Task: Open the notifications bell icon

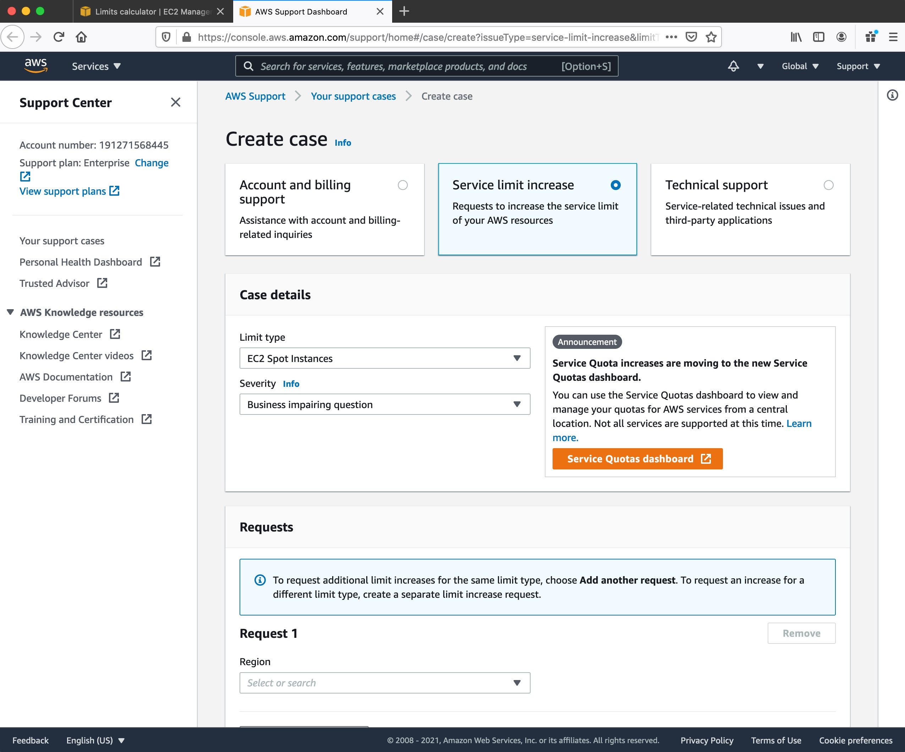Action: tap(733, 66)
